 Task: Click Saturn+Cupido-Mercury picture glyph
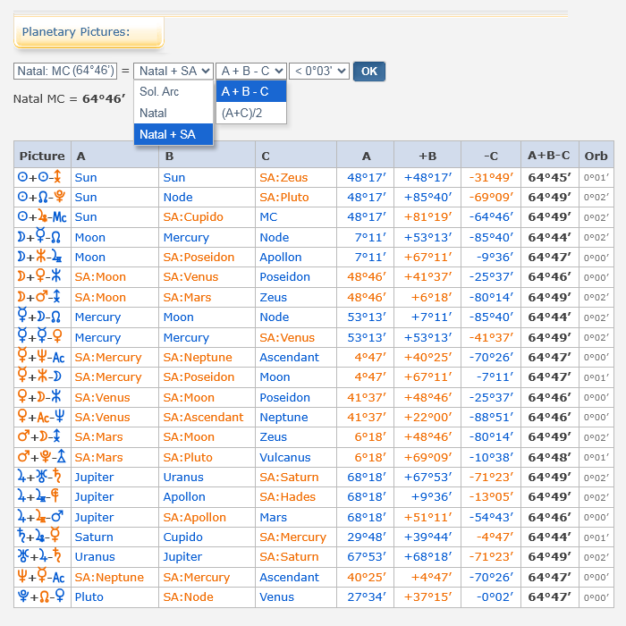pos(38,537)
